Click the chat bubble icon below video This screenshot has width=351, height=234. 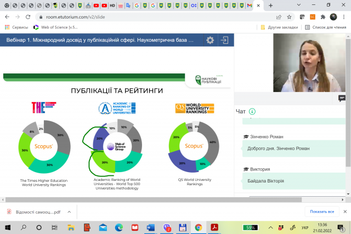[342, 98]
